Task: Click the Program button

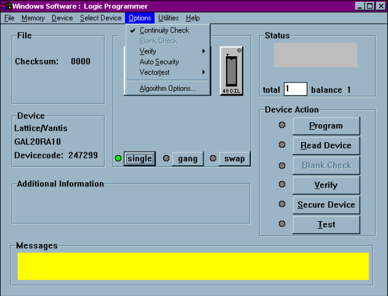Action: [x=326, y=126]
